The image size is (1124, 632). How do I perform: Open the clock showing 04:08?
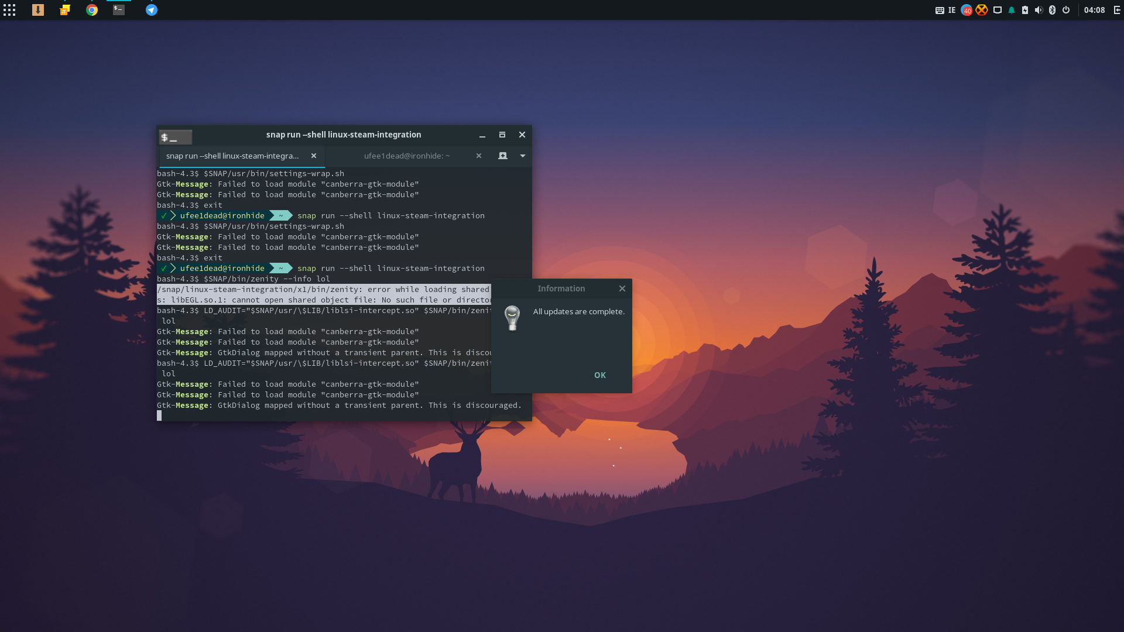1094,10
